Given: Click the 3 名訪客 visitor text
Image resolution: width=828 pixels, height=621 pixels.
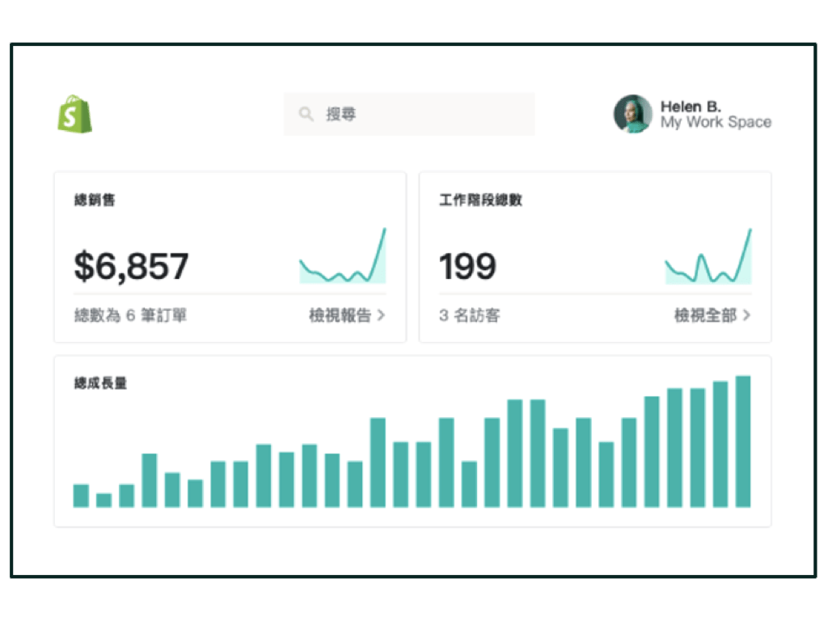Looking at the screenshot, I should click(x=469, y=315).
